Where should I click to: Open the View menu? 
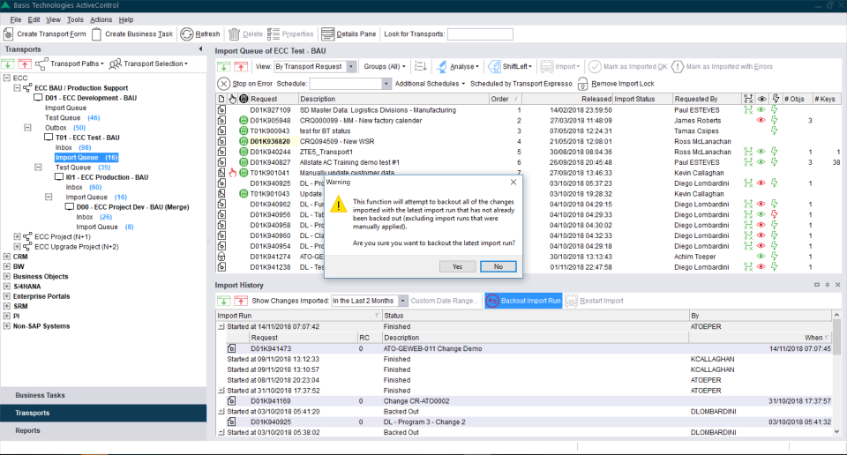(54, 19)
